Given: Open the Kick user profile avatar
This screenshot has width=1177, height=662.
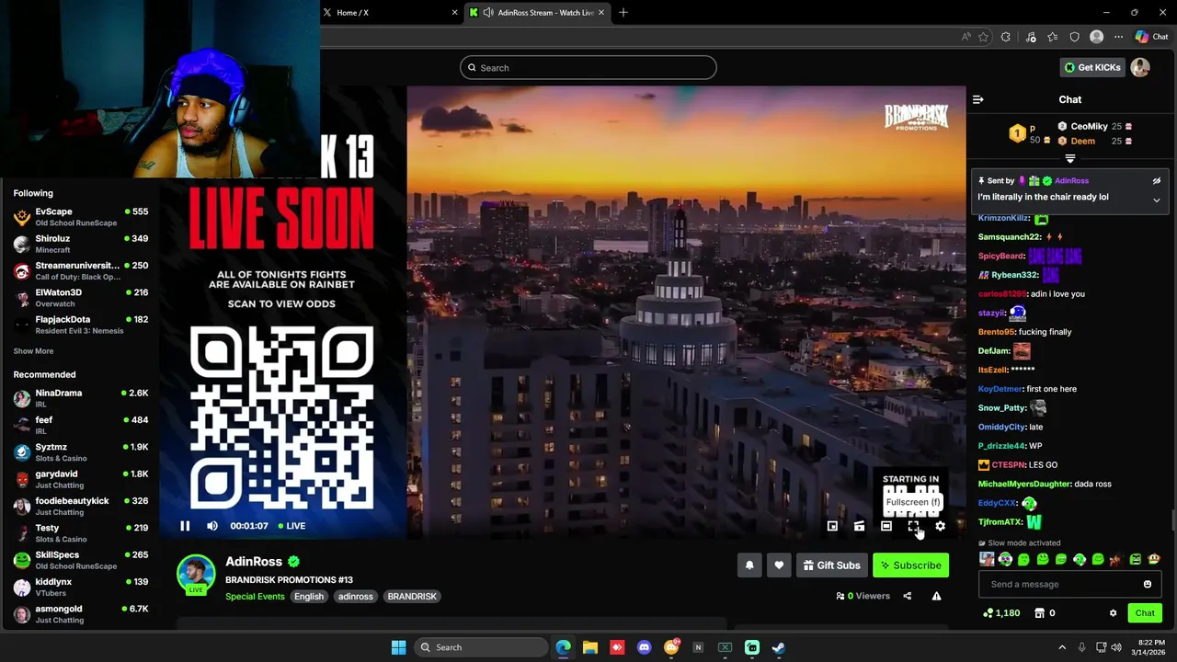Looking at the screenshot, I should pos(1140,67).
